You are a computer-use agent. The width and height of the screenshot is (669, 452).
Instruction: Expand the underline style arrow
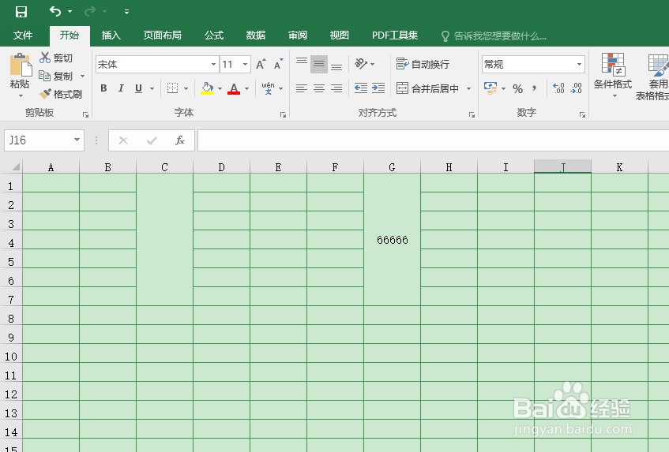[x=152, y=88]
